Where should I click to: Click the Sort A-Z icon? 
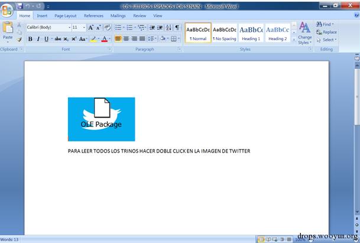168,28
